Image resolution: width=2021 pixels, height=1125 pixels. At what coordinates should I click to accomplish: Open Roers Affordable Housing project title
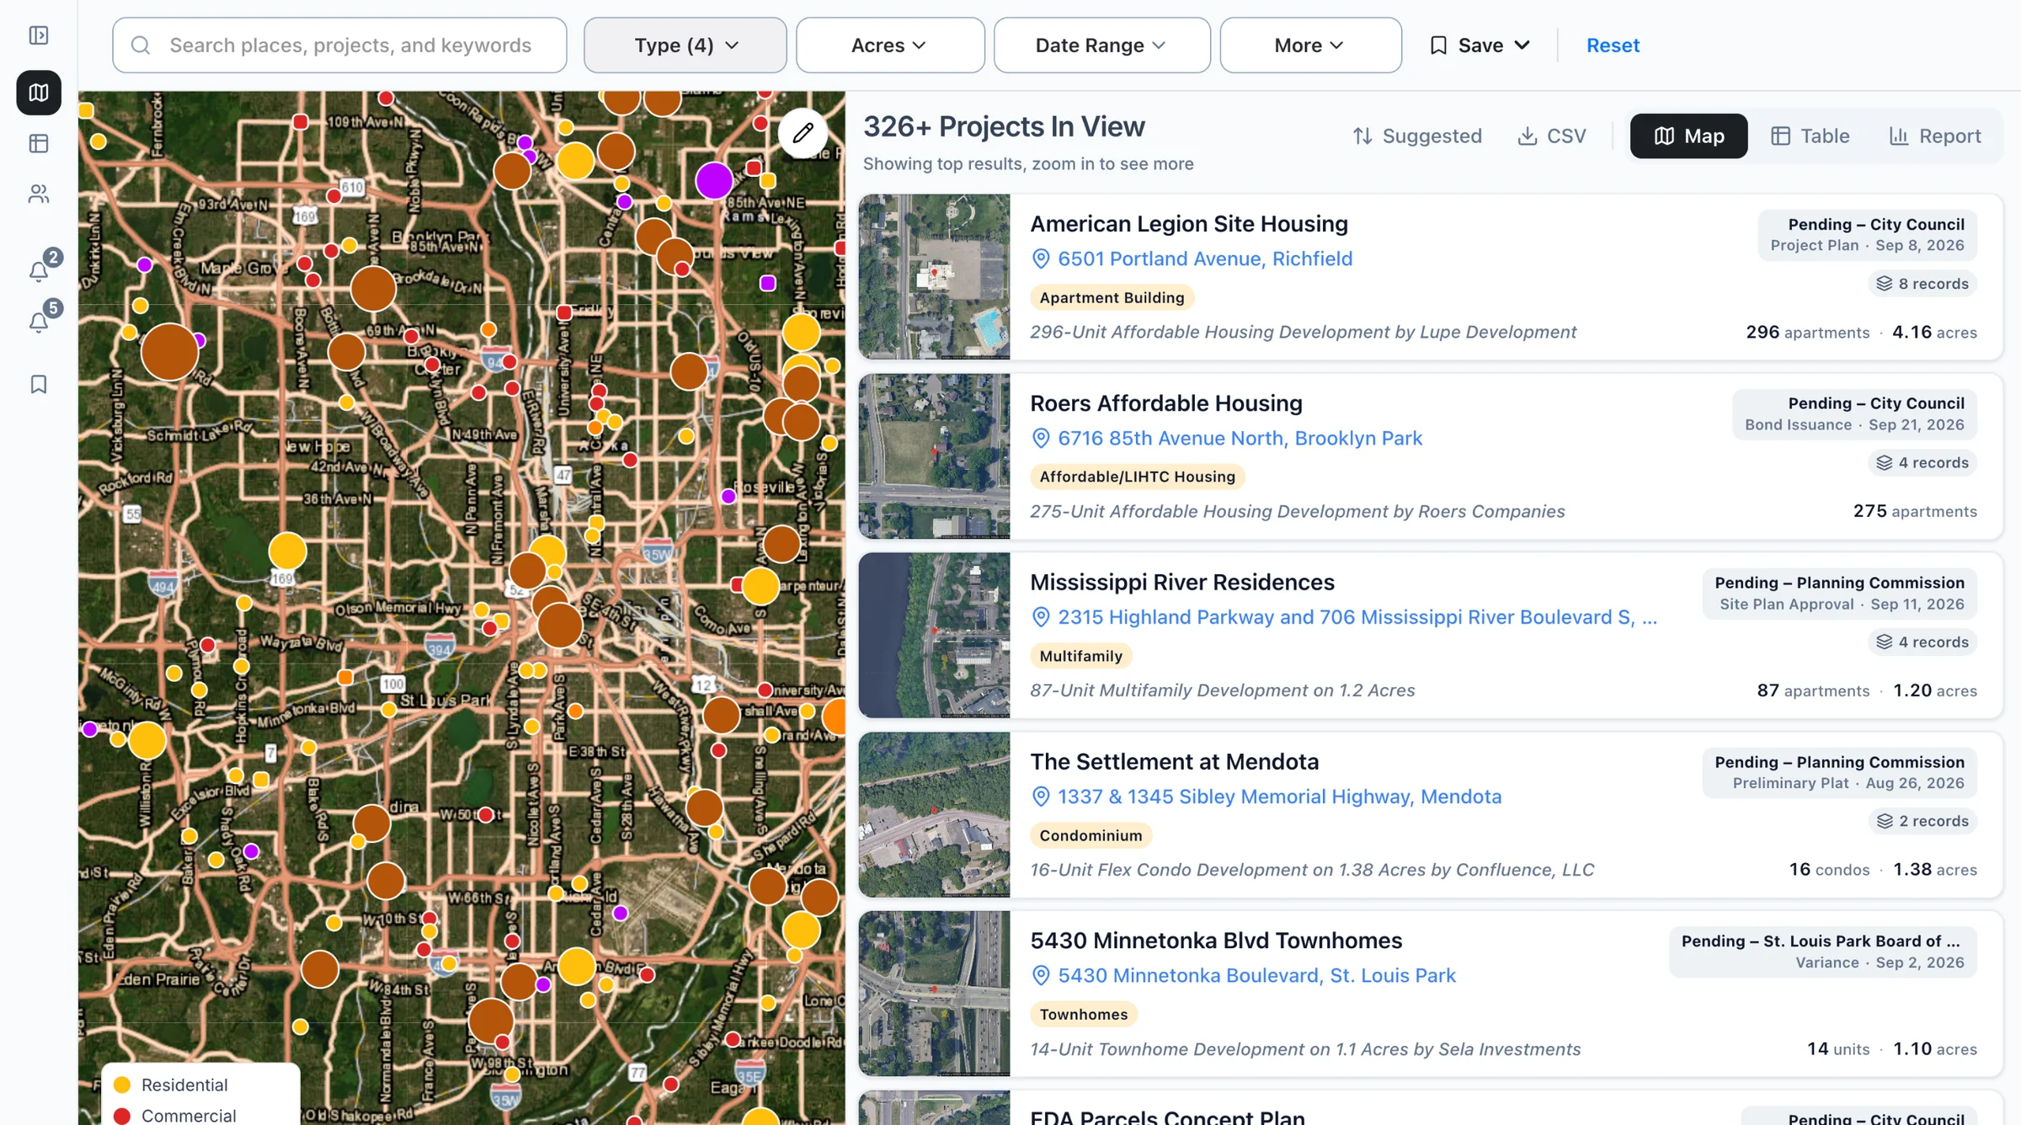[1165, 403]
